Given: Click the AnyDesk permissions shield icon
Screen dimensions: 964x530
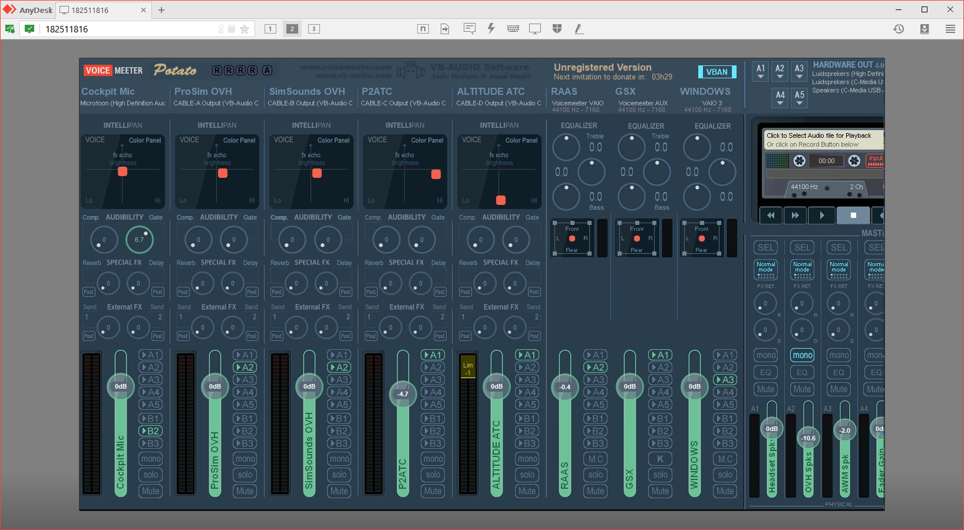Looking at the screenshot, I should pyautogui.click(x=557, y=29).
